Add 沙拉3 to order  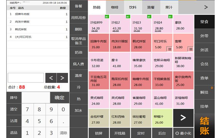(x=141, y=24)
